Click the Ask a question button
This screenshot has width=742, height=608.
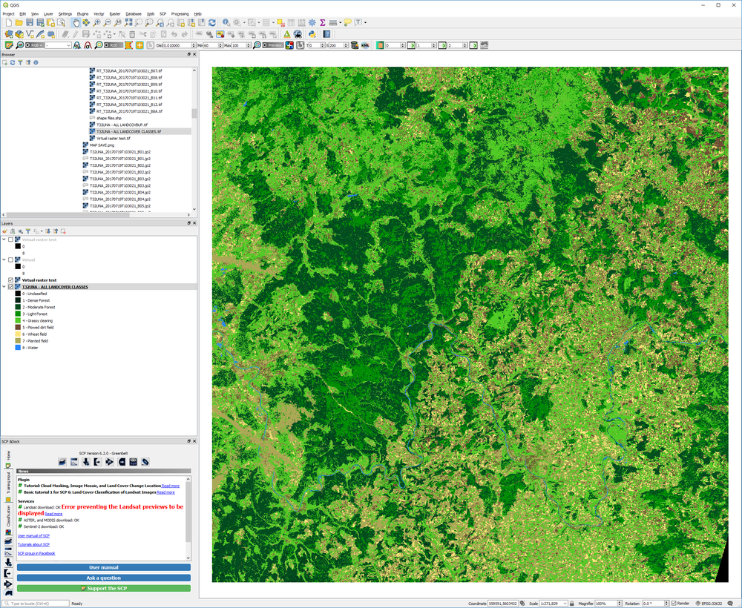pyautogui.click(x=104, y=578)
